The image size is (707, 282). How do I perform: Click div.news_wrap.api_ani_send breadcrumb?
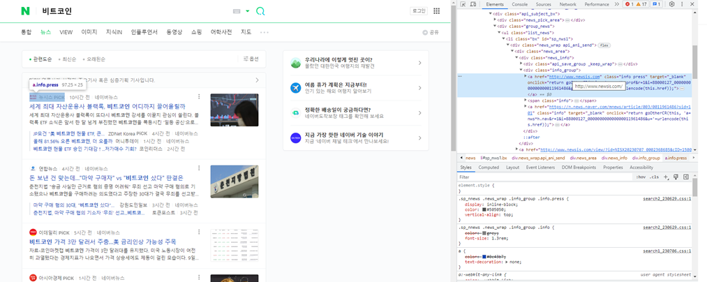coord(538,158)
